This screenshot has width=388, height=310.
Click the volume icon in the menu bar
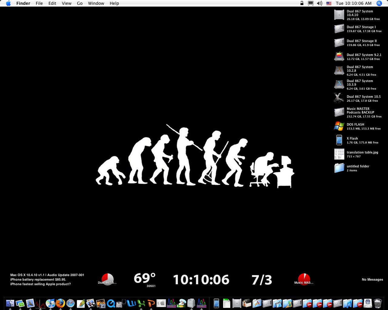[319, 3]
